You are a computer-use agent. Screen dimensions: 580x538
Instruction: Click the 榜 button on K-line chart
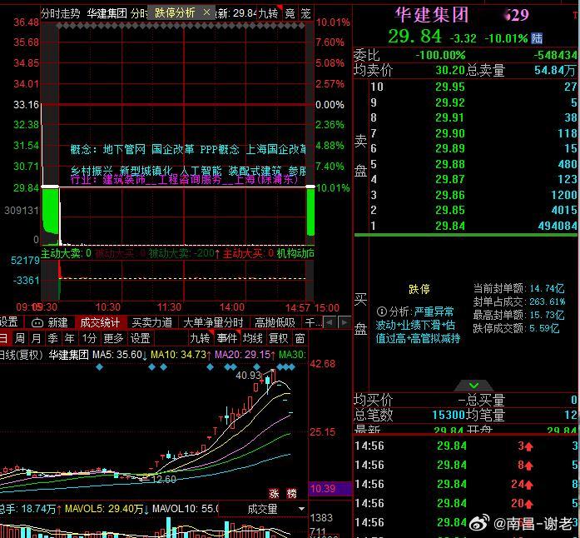click(x=291, y=493)
